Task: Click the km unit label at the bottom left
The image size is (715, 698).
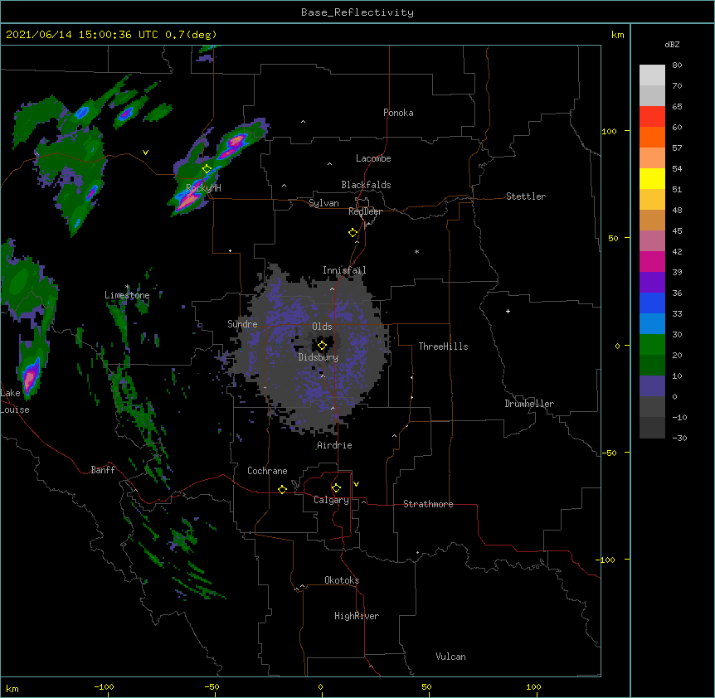Action: click(x=12, y=688)
